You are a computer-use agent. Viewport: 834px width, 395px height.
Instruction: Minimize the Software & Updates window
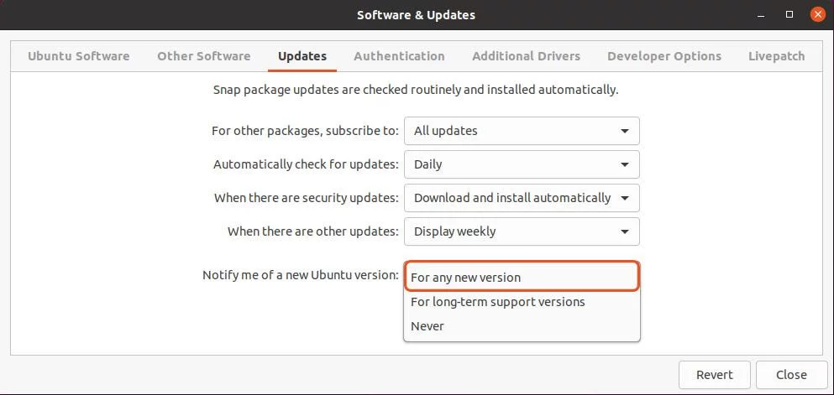click(x=761, y=15)
